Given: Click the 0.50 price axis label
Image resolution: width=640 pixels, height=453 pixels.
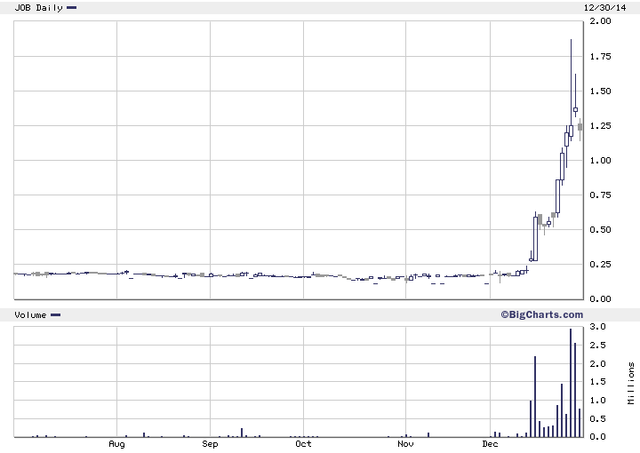Looking at the screenshot, I should [600, 229].
